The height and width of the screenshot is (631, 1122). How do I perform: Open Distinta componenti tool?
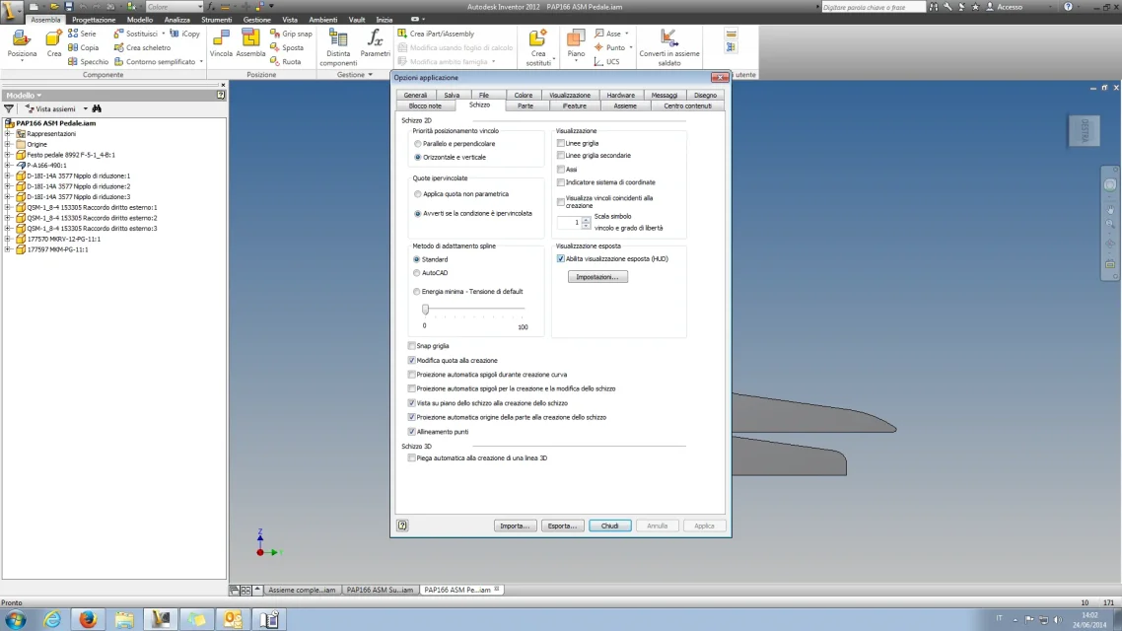point(338,47)
